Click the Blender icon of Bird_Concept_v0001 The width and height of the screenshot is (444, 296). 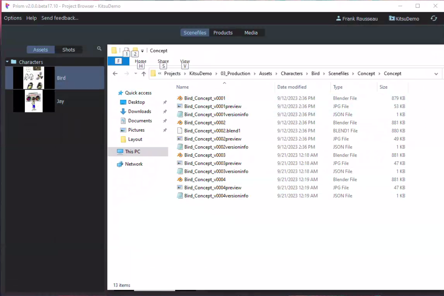(180, 98)
